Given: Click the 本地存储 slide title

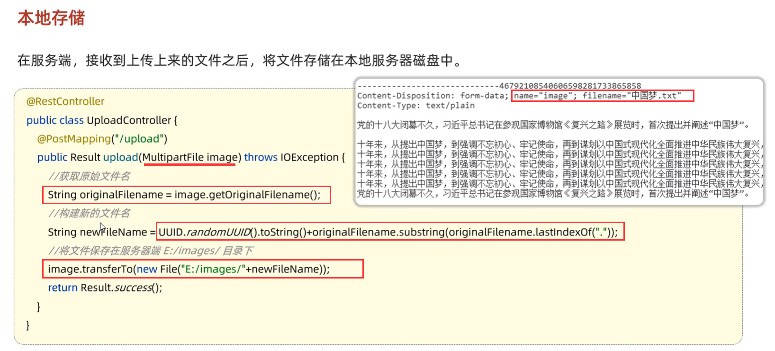Looking at the screenshot, I should 51,18.
